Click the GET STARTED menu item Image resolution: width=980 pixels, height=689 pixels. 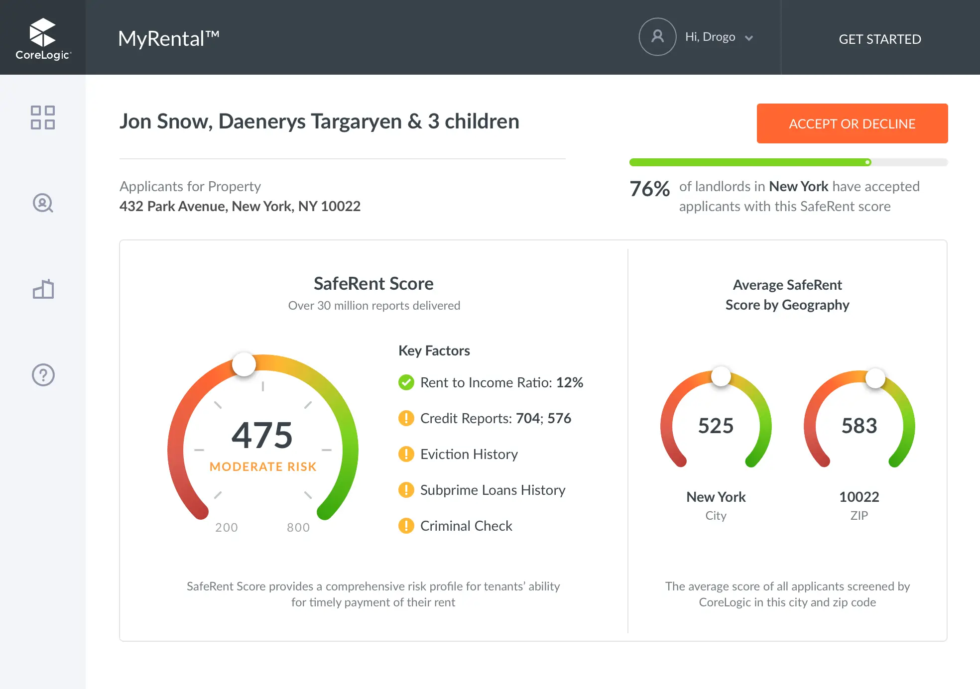click(879, 39)
